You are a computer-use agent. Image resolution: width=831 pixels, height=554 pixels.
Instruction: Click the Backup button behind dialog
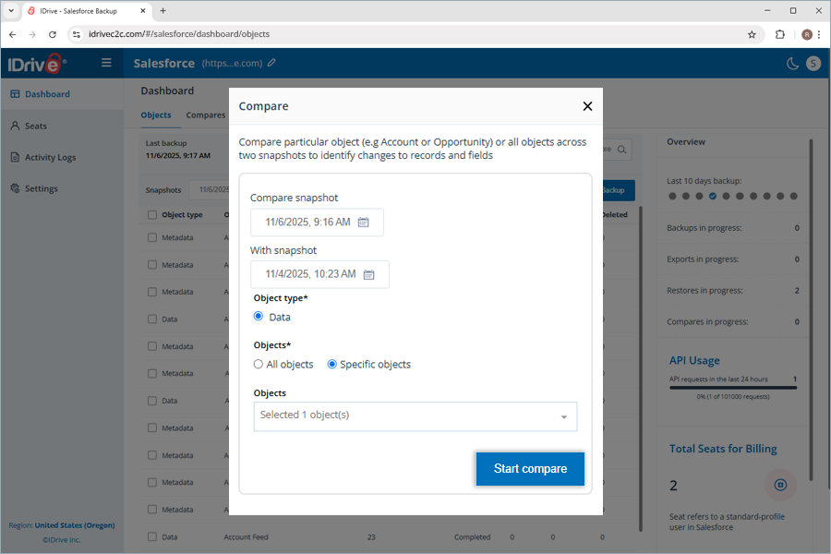619,190
